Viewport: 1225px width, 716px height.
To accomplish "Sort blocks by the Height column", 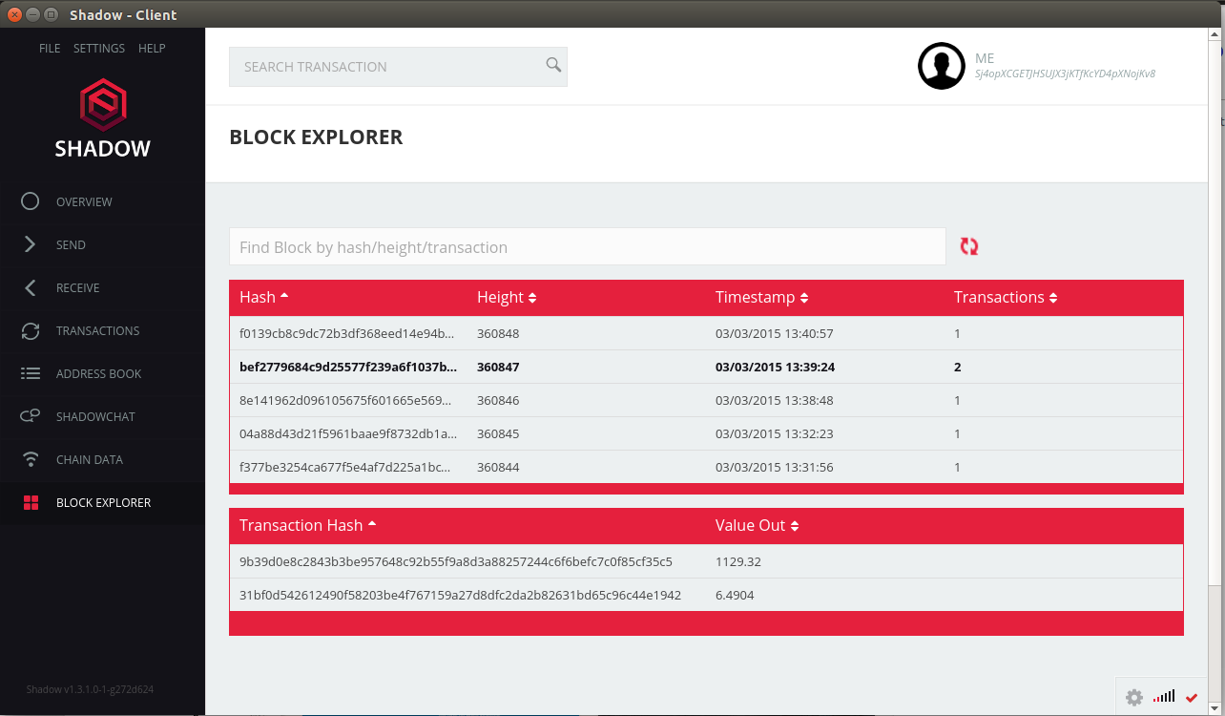I will point(507,297).
